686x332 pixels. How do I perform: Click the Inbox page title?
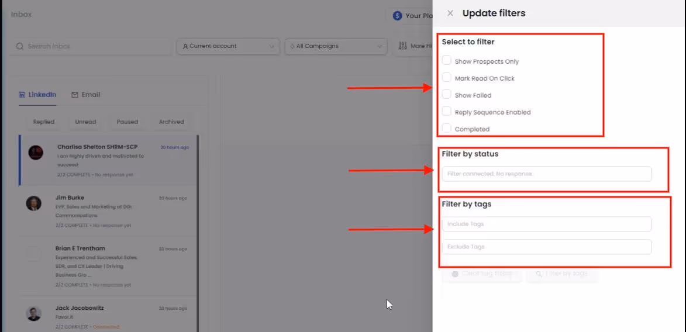point(22,15)
